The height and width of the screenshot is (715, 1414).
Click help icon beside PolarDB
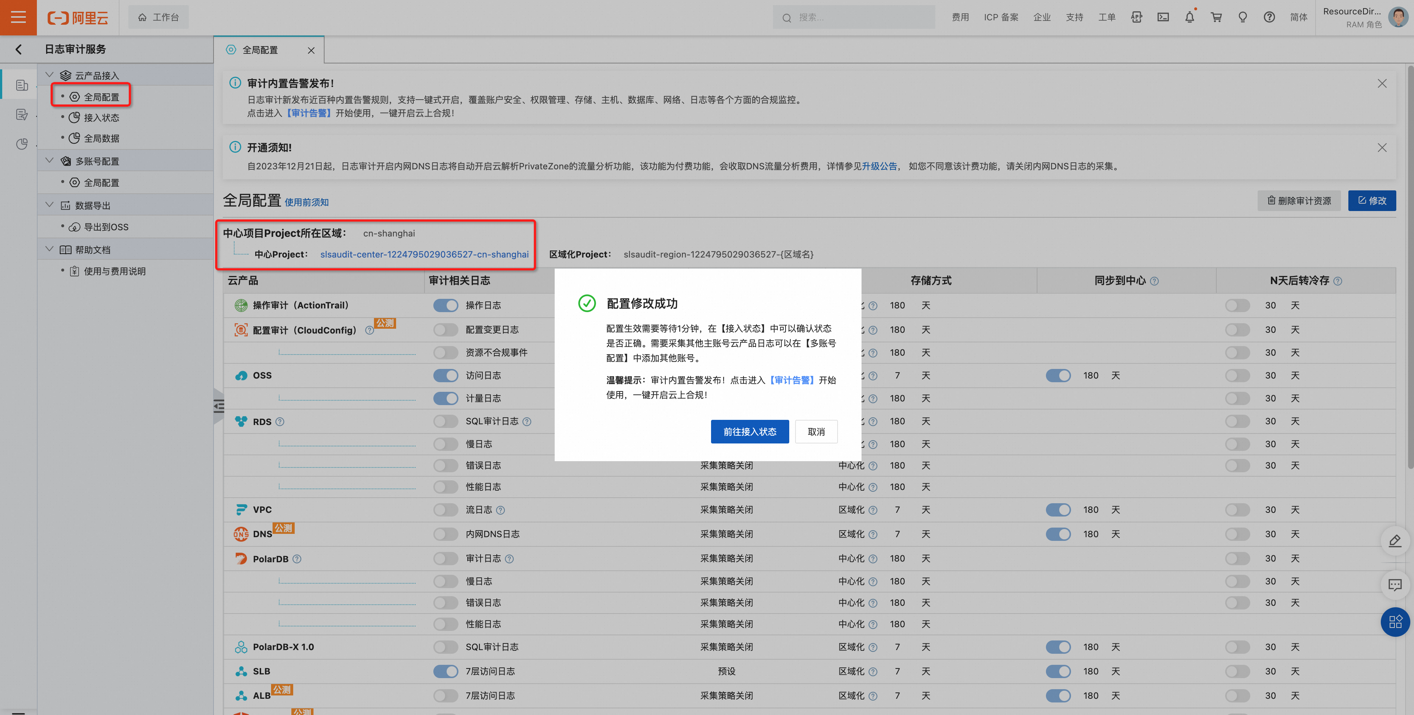(297, 559)
